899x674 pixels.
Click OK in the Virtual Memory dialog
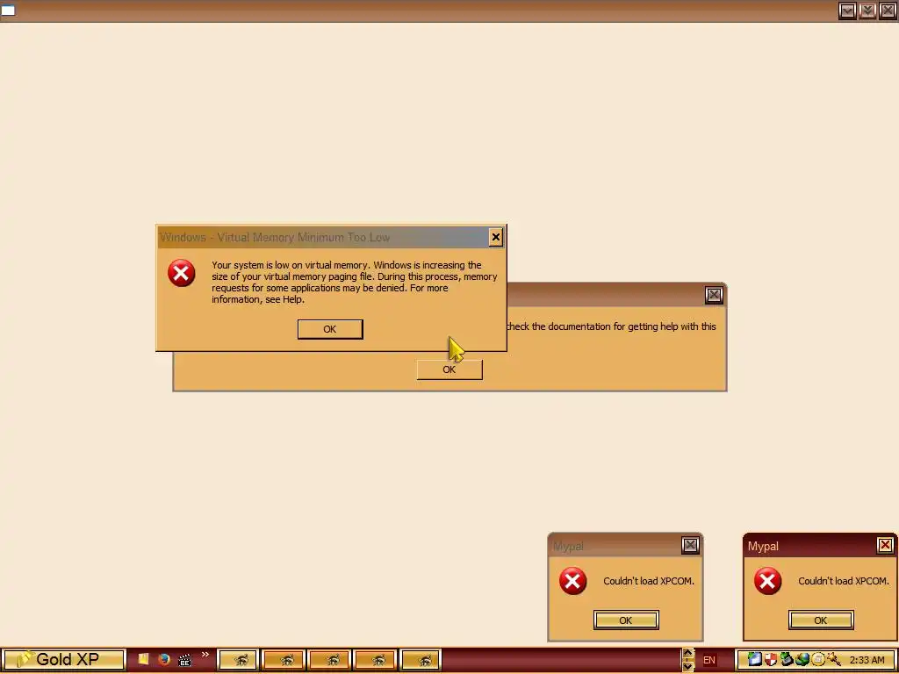(x=330, y=329)
